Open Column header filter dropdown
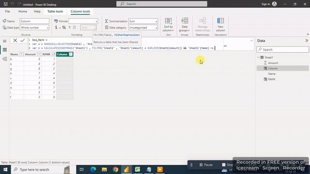 71,54
